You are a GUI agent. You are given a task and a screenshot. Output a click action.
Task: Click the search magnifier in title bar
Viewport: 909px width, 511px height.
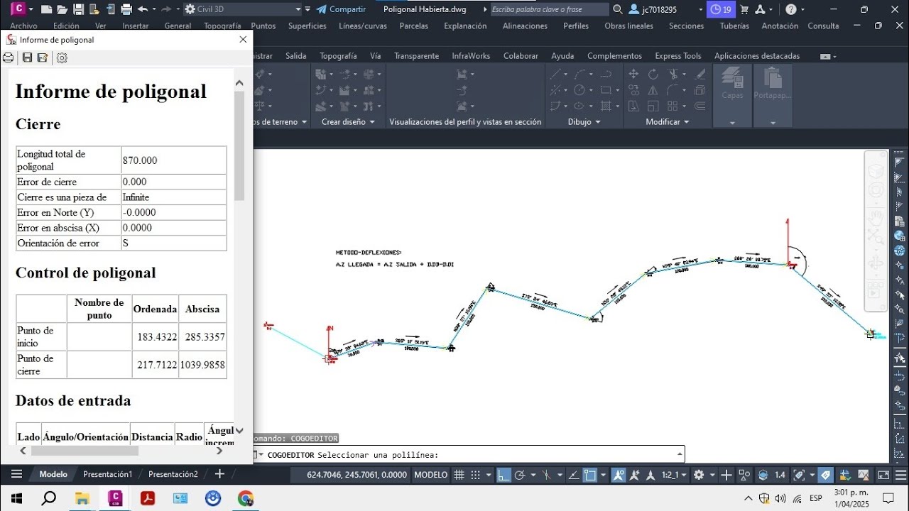point(618,9)
